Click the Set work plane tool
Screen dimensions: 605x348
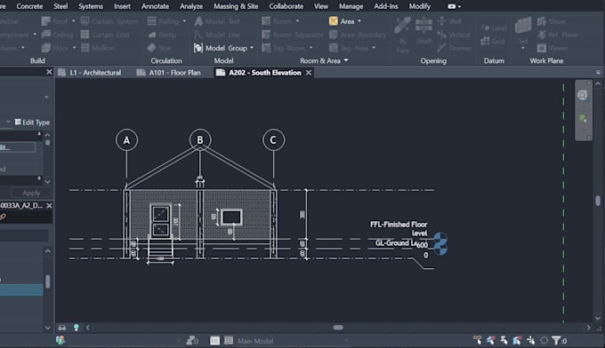523,31
